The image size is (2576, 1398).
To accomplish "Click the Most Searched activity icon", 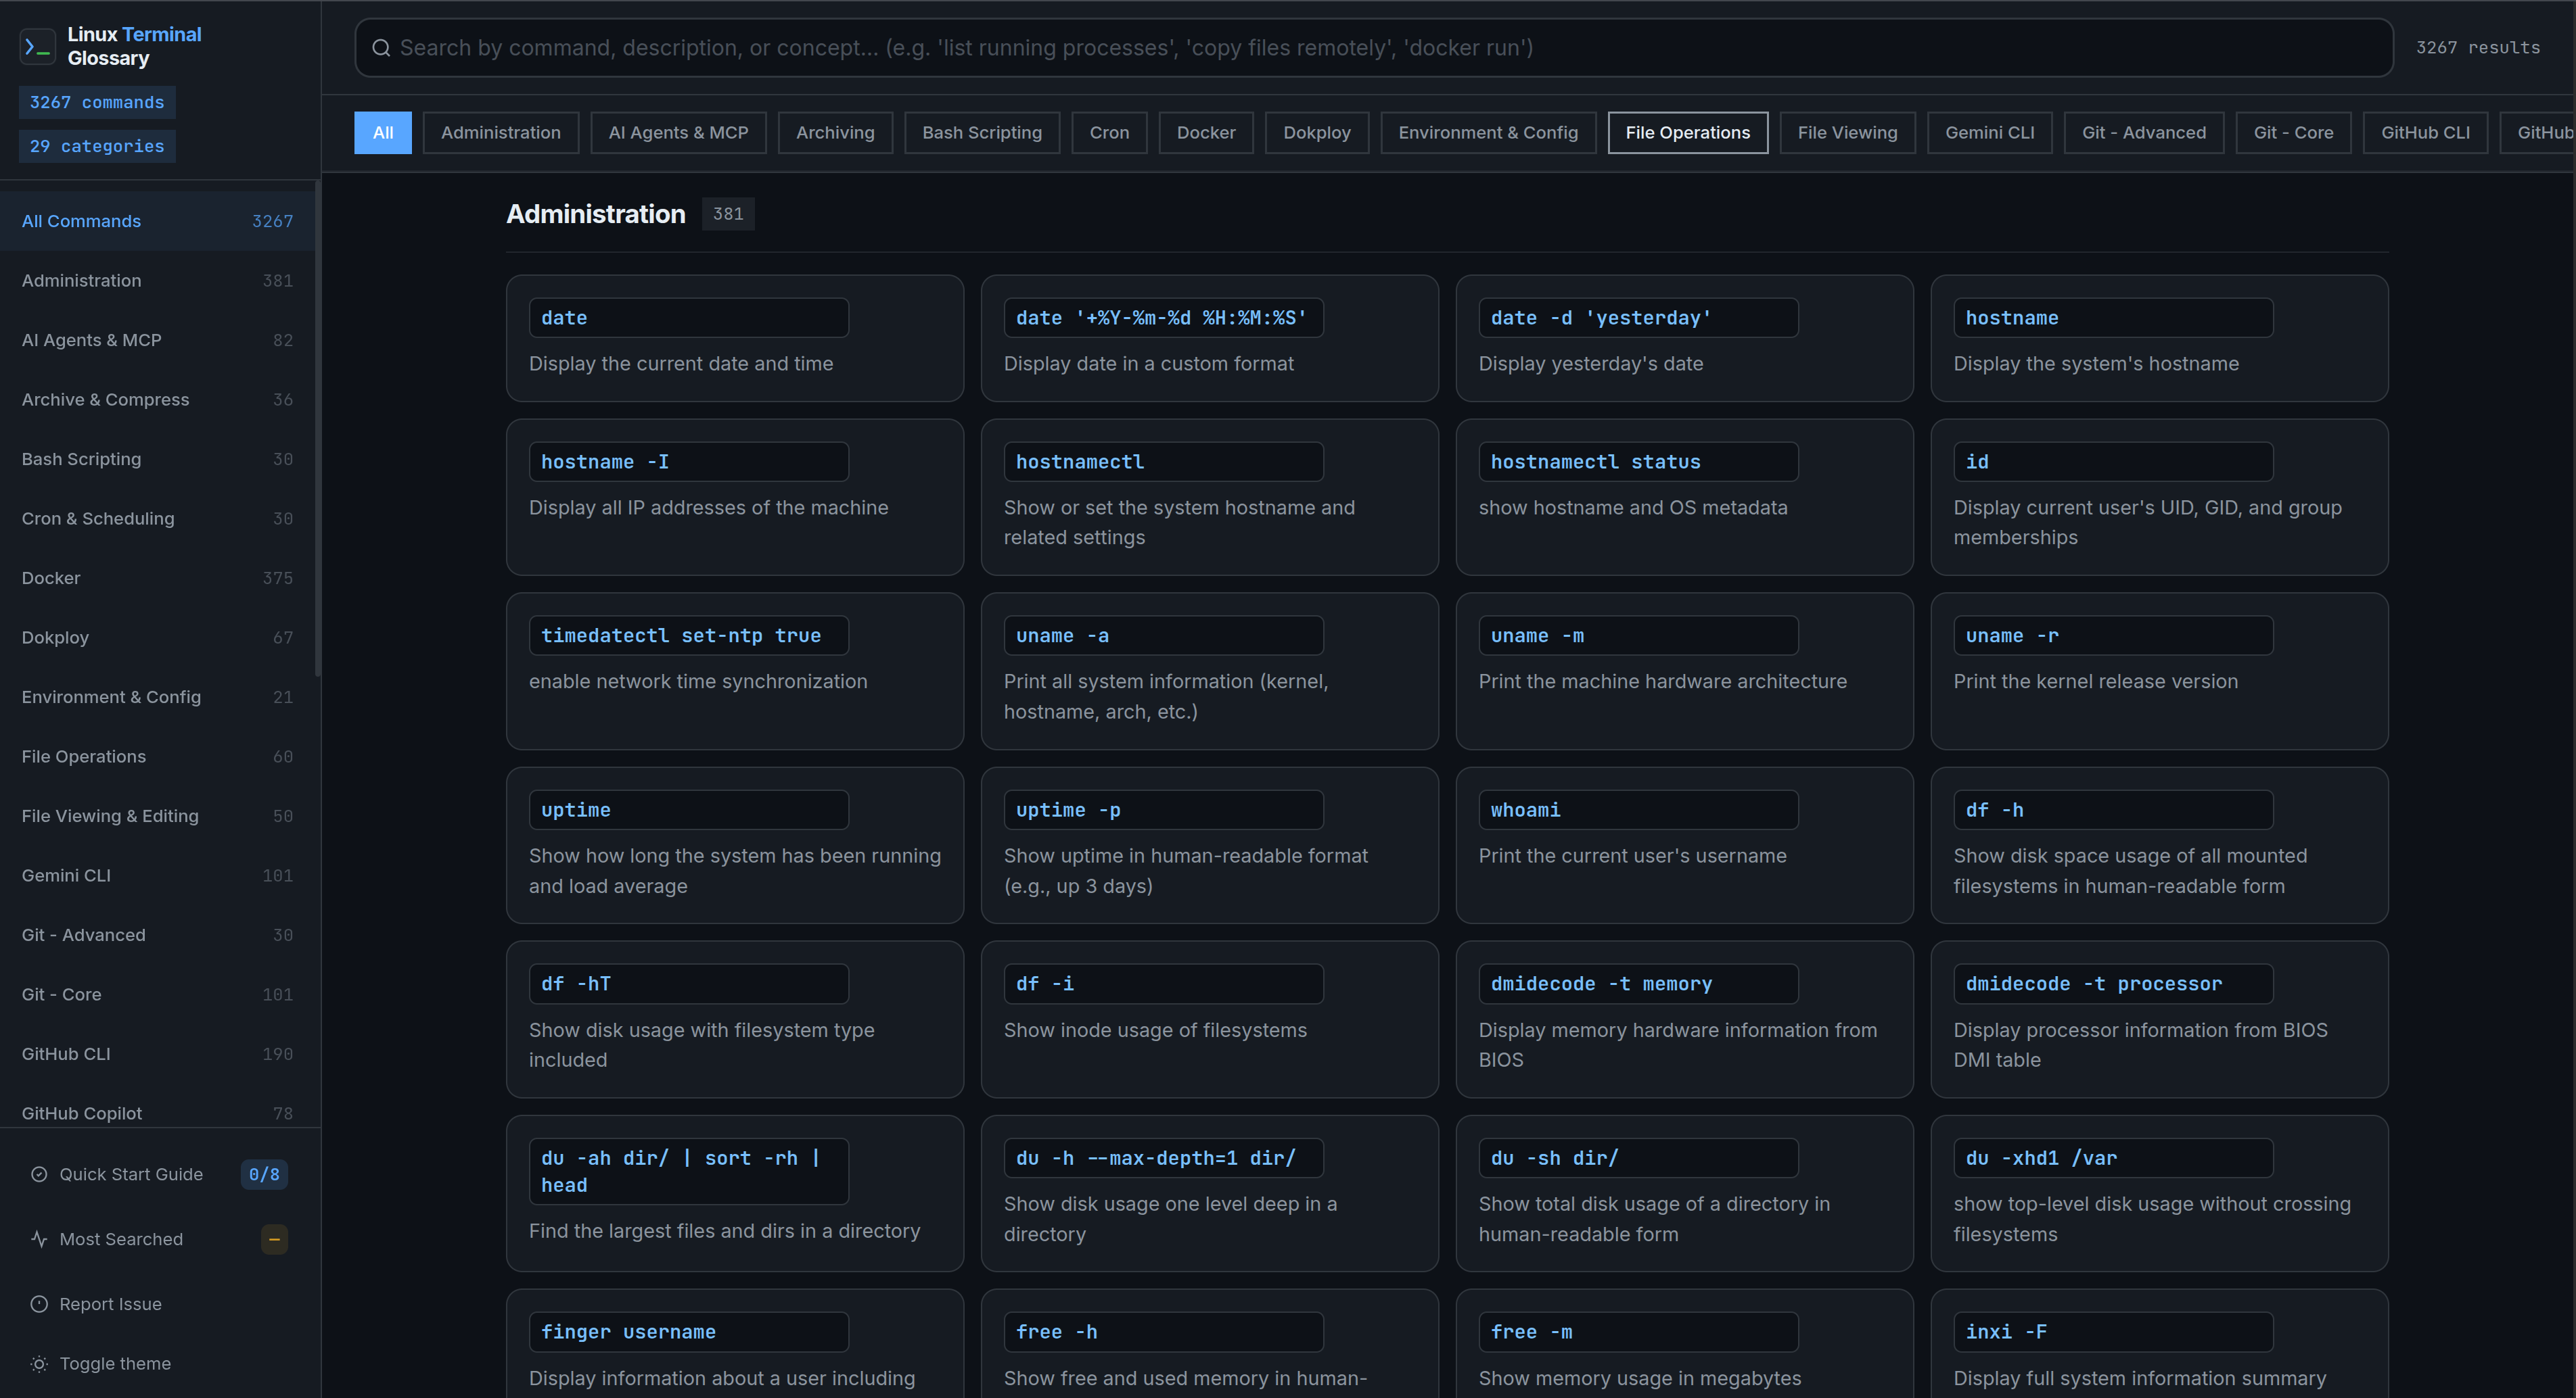I will (x=39, y=1239).
